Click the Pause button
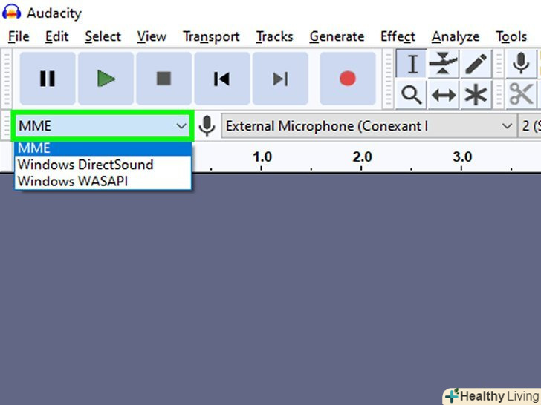 tap(48, 79)
